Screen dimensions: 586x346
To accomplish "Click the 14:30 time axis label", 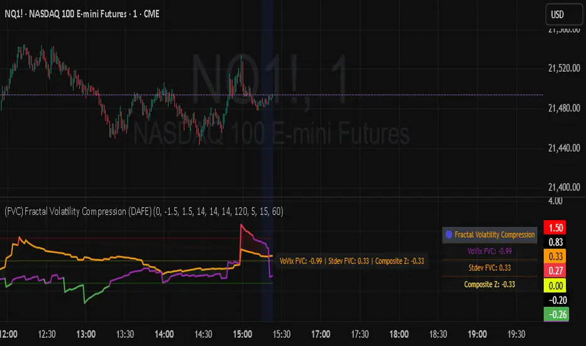I will click(203, 334).
